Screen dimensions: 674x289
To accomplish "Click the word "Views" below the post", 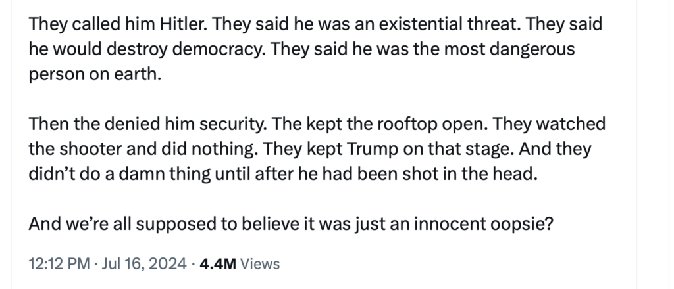I will point(260,265).
